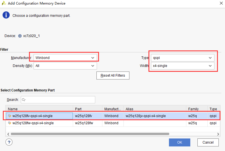Expand the Density (Mb) dropdown

pos(65,66)
